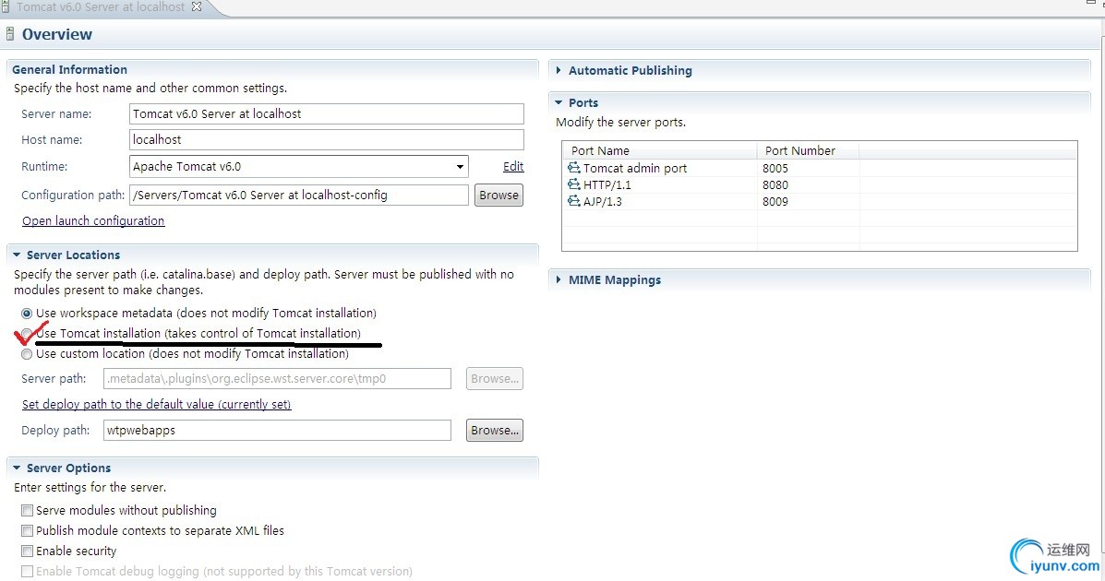Select port number 8009 cell
The image size is (1105, 581).
(775, 201)
